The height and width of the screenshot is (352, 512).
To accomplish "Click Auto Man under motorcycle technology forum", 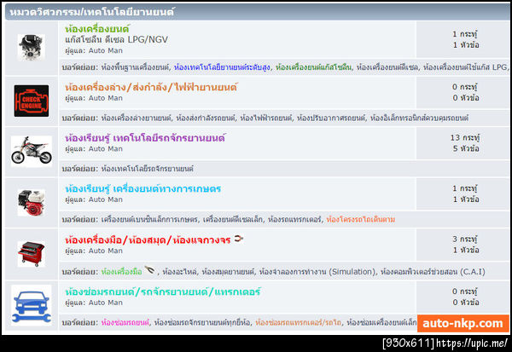I will 106,149.
